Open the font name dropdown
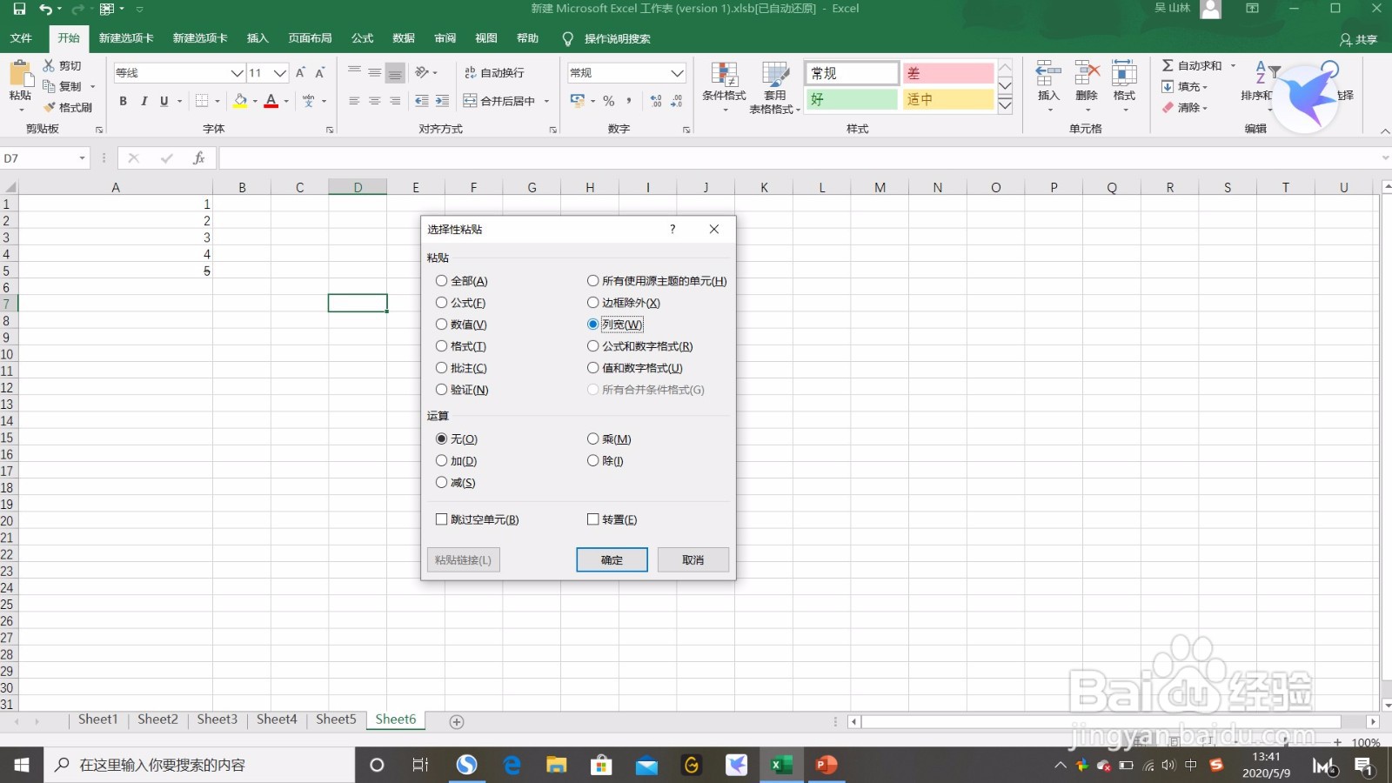 pyautogui.click(x=237, y=73)
